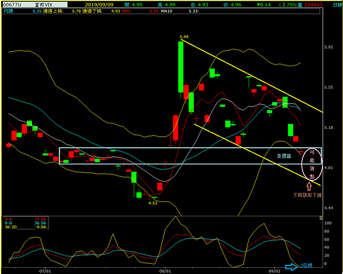The image size is (343, 274).
Task: Click the 通道下端 label
Action: click(x=92, y=11)
